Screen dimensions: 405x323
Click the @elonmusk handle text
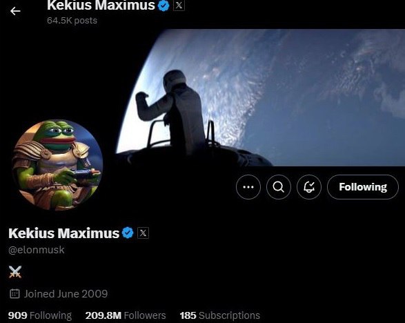[x=37, y=250]
